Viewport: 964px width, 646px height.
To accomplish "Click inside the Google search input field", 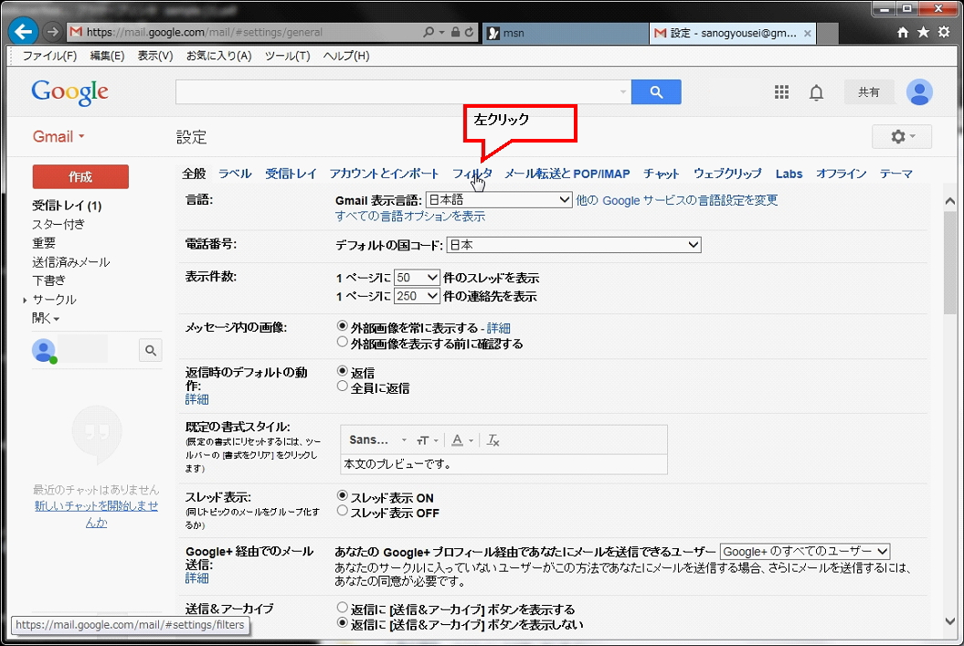I will [393, 91].
